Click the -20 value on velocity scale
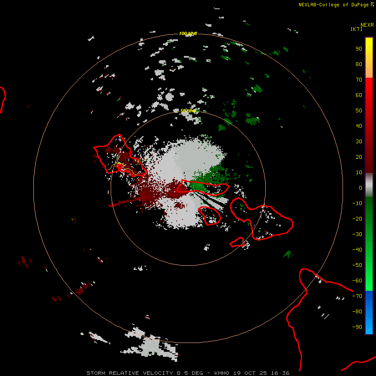 357,218
